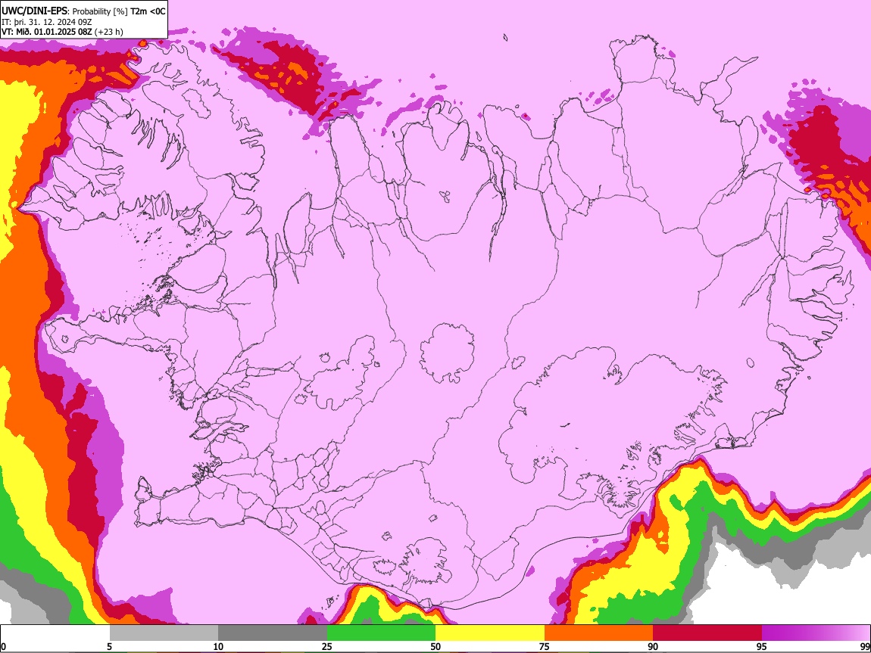Click the 75–90% orange legend swatch

[598, 633]
